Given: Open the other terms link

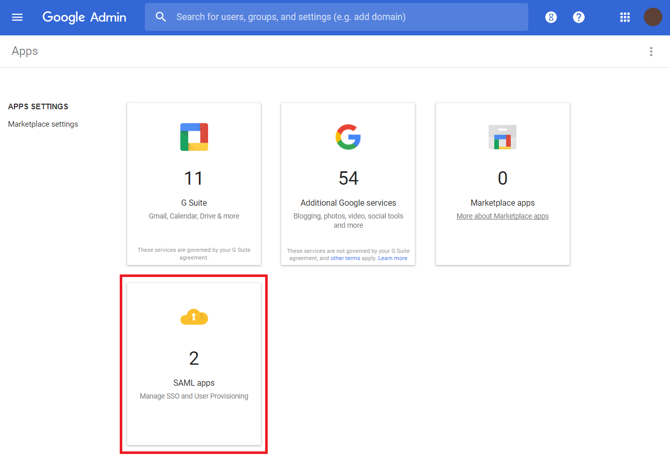Looking at the screenshot, I should 345,258.
